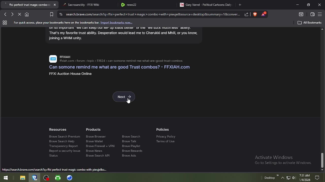This screenshot has width=325, height=182.
Task: Open the network status tray icon
Action: coord(288,178)
